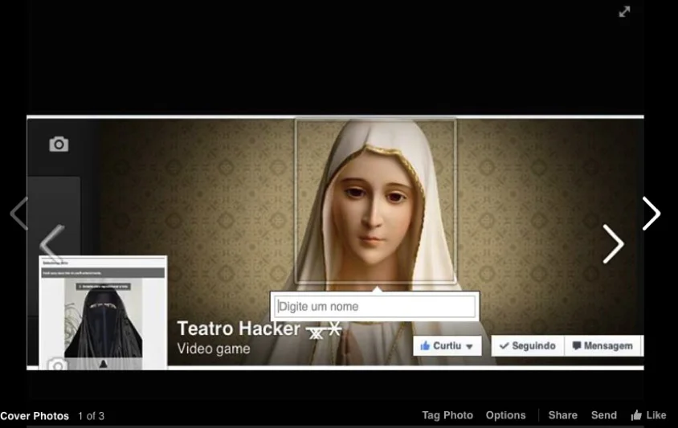Viewport: 678px width, 428px height.
Task: Click the Share link
Action: [562, 415]
